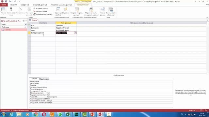This screenshot has width=209, height=117.
Task: Click the Подпись property field
Action: [x=110, y=85]
